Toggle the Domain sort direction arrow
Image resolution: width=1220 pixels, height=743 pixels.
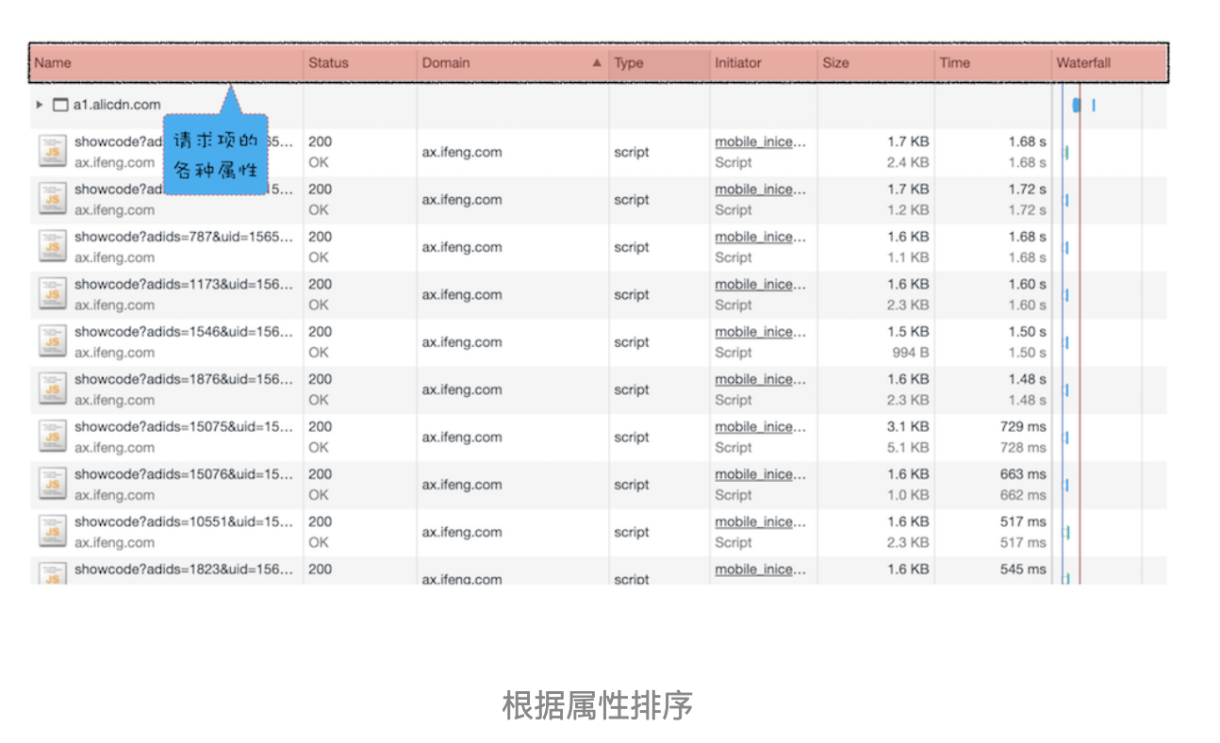[596, 63]
